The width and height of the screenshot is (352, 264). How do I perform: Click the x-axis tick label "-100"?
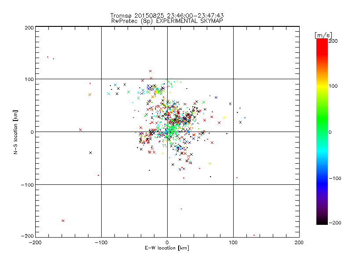tap(101, 242)
